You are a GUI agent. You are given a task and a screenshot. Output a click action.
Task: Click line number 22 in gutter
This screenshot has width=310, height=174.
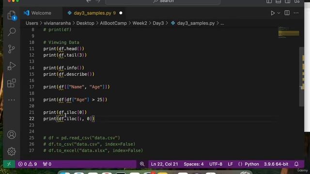coord(31,119)
